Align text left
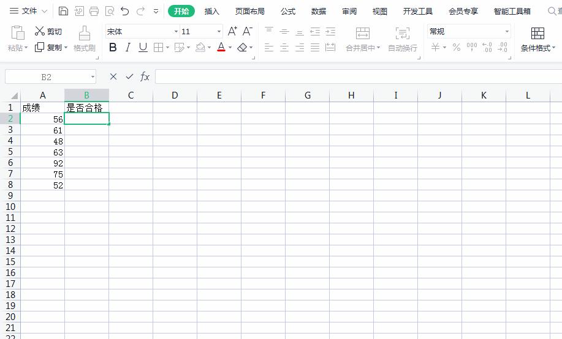 point(269,47)
